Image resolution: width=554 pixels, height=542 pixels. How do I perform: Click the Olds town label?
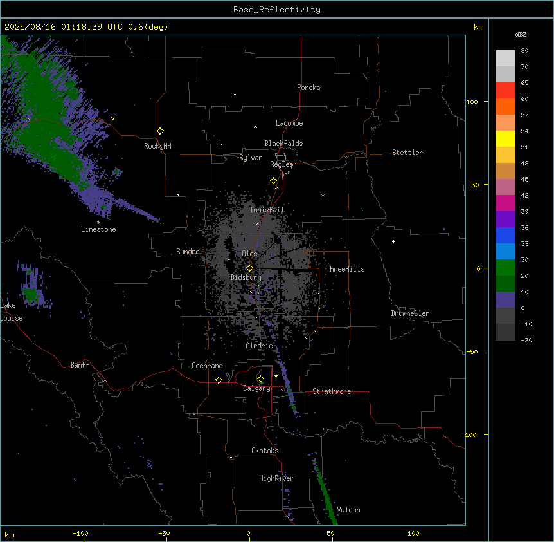pos(249,254)
